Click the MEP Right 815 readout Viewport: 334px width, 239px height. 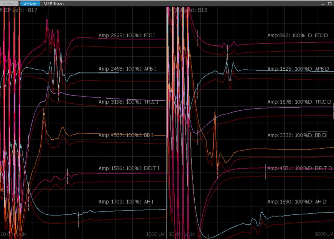point(187,10)
